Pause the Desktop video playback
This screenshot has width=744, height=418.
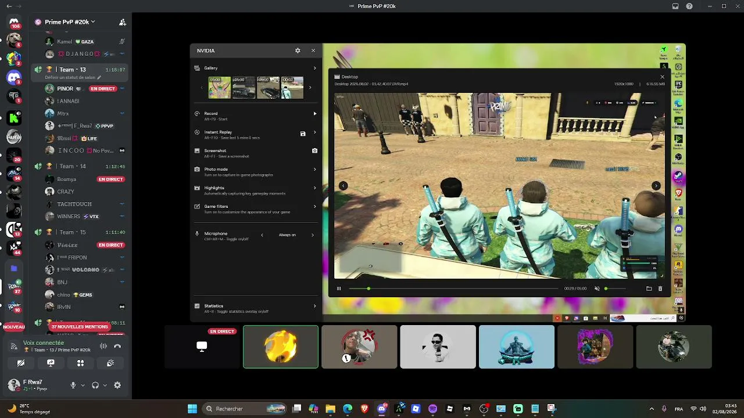click(339, 289)
